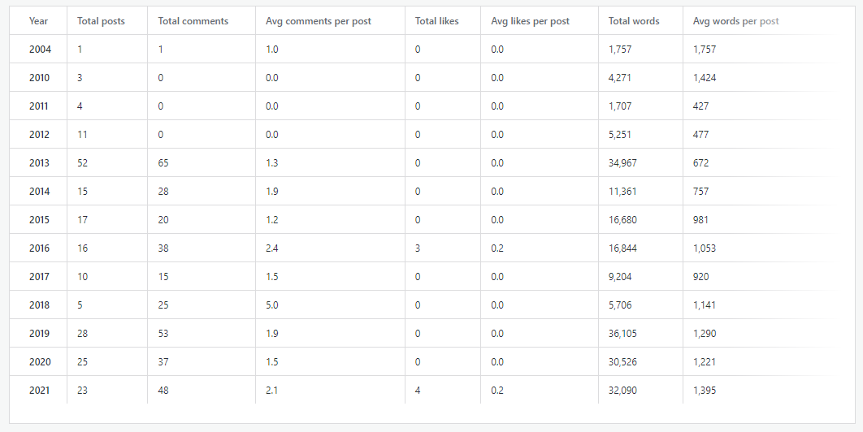Click the 1,395 avg words cell
This screenshot has height=432, width=863.
tap(705, 391)
